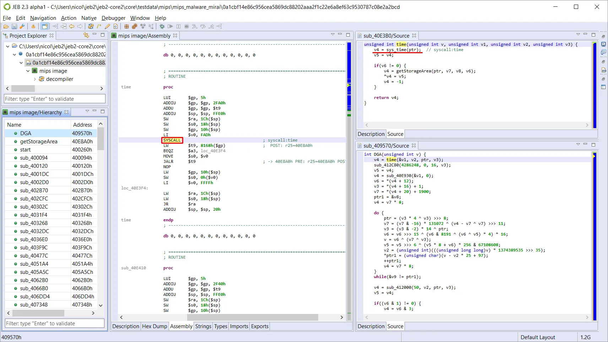Click the 1.2G memory indicator in status bar
608x342 pixels.
tap(586, 337)
